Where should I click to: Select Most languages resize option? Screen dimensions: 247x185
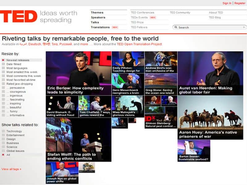coord(15,68)
